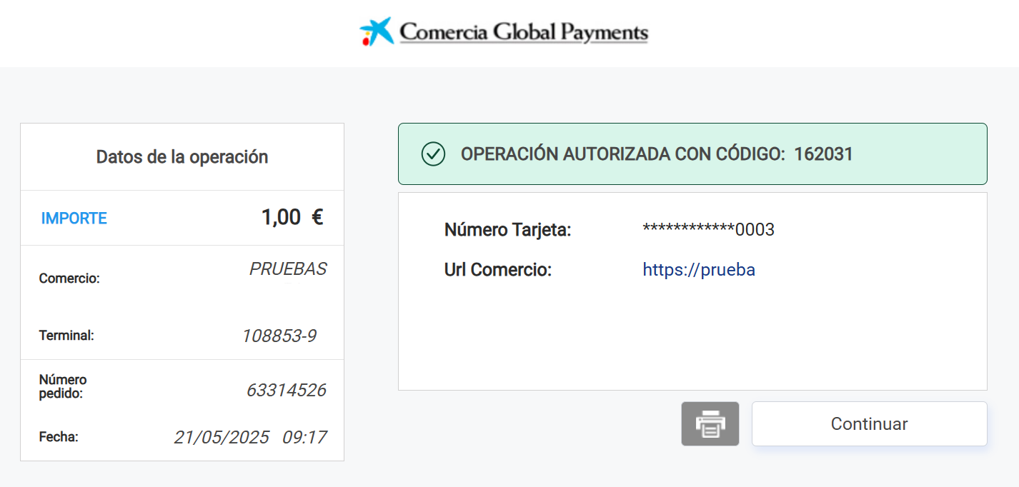Click the Fecha label

[x=59, y=436]
